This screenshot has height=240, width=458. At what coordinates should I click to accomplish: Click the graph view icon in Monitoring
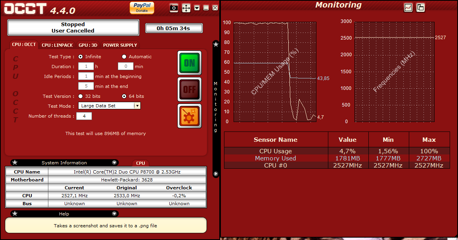click(408, 8)
